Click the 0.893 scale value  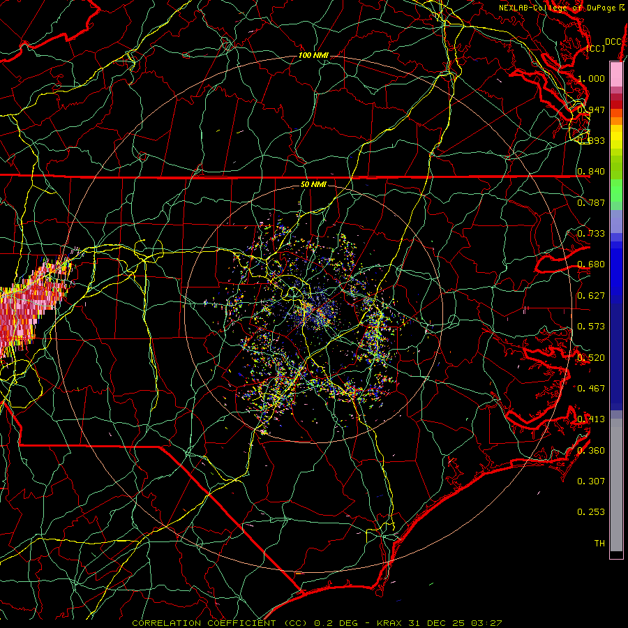(591, 140)
